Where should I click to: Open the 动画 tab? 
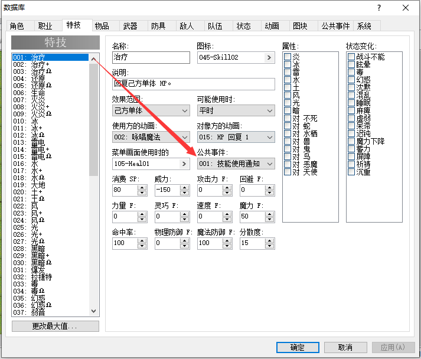coord(275,26)
